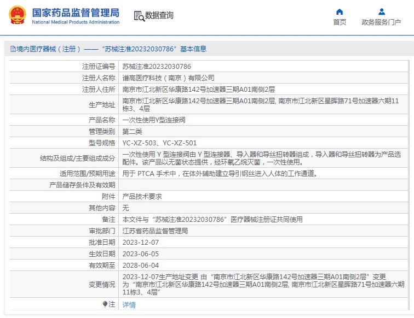Click the 管理类别 label
The image size is (414, 318).
[x=102, y=132]
